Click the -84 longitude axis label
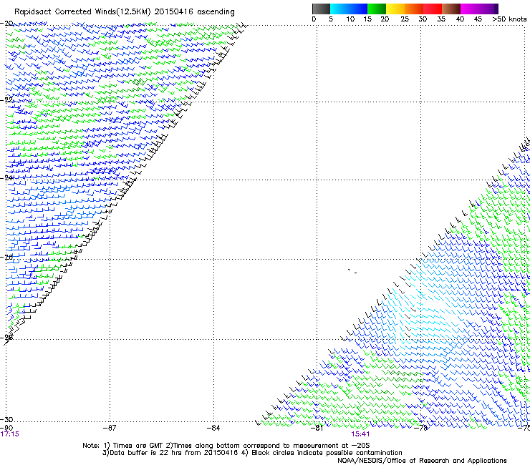Viewport: 530px width, 465px height. tap(213, 428)
